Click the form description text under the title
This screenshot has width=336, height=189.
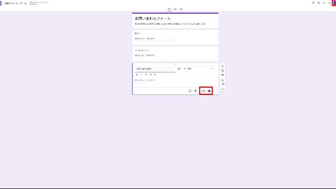[170, 24]
